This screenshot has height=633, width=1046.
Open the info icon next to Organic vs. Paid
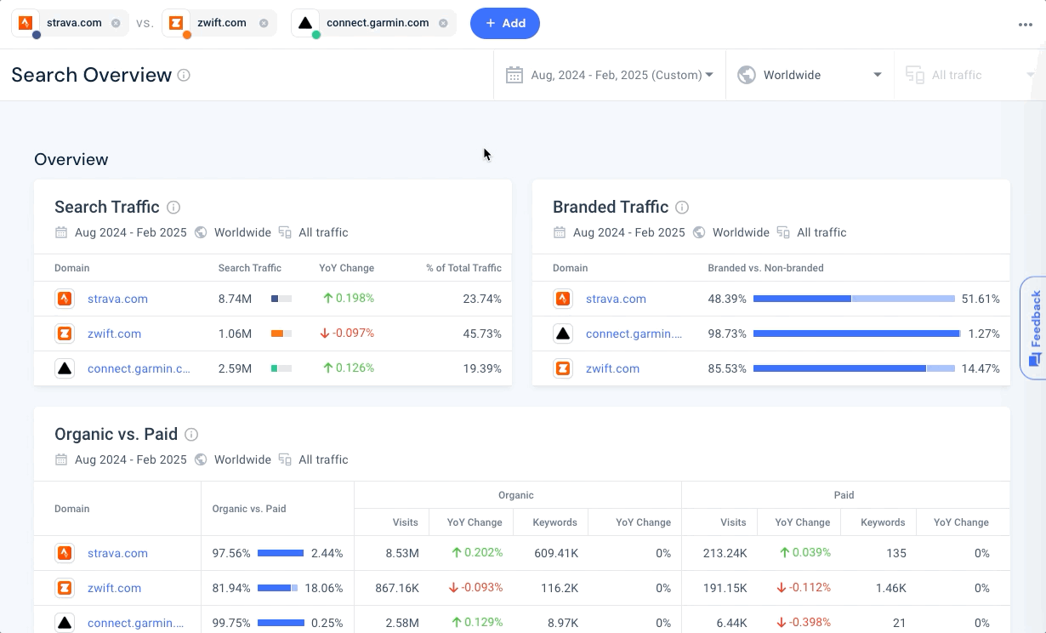[x=191, y=434]
